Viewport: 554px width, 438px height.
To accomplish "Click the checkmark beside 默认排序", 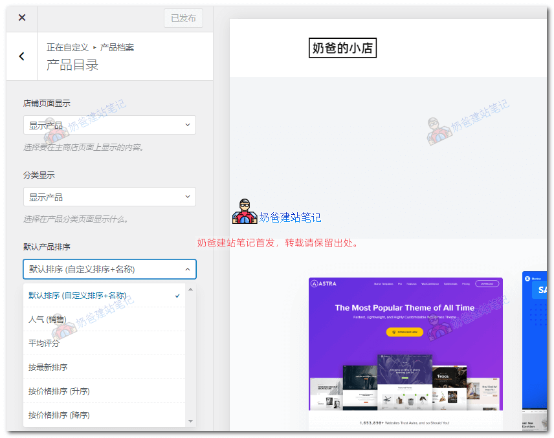I will pyautogui.click(x=177, y=296).
